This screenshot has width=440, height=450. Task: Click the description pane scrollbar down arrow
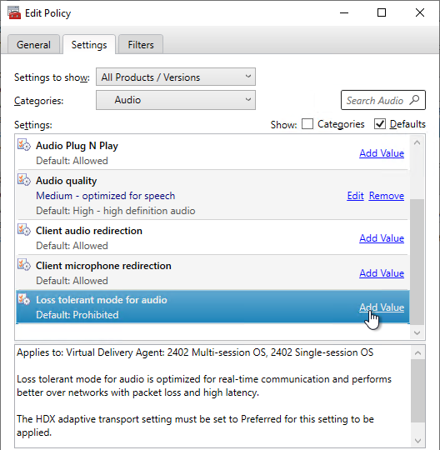(x=417, y=441)
